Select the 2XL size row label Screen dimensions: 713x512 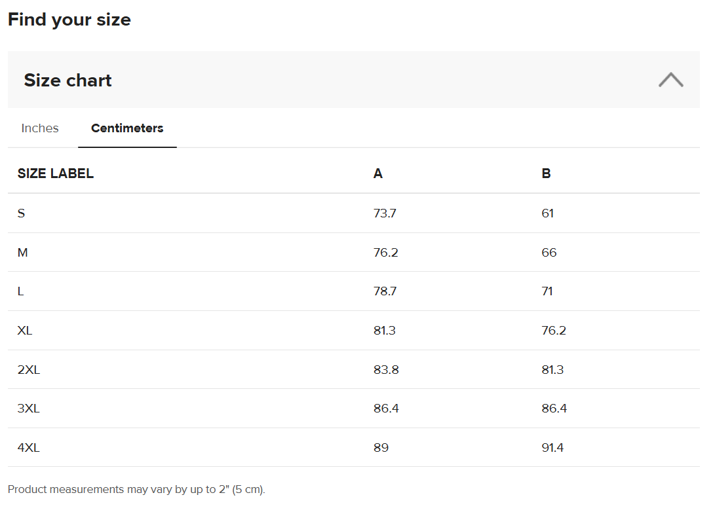pos(29,370)
